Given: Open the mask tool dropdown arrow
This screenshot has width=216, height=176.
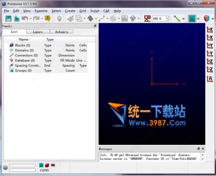Looking at the screenshot, I should click(x=139, y=19).
